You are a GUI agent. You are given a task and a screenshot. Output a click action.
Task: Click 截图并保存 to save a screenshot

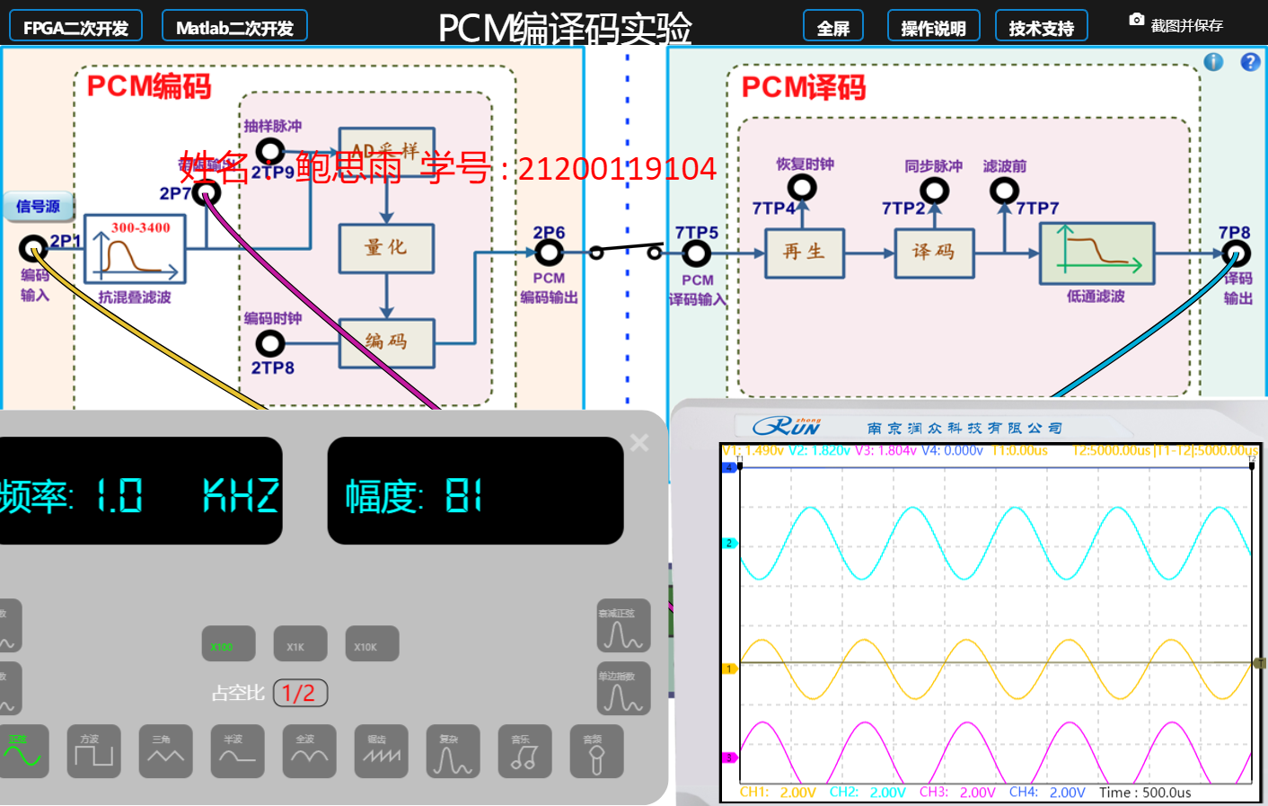click(x=1176, y=24)
